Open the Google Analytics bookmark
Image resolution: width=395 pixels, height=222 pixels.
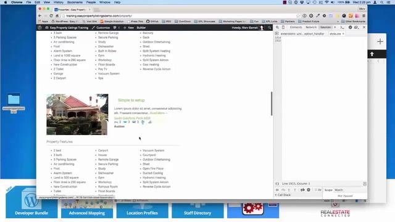[x=112, y=22]
